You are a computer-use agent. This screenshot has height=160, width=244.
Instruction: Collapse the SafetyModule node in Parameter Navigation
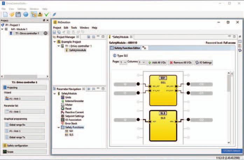tap(55, 94)
